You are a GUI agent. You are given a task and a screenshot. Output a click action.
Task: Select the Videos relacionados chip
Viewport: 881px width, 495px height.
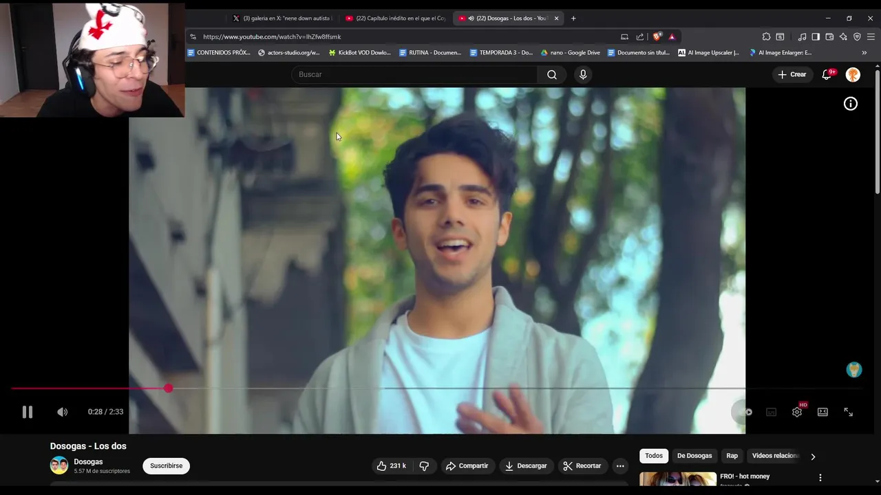[774, 456]
